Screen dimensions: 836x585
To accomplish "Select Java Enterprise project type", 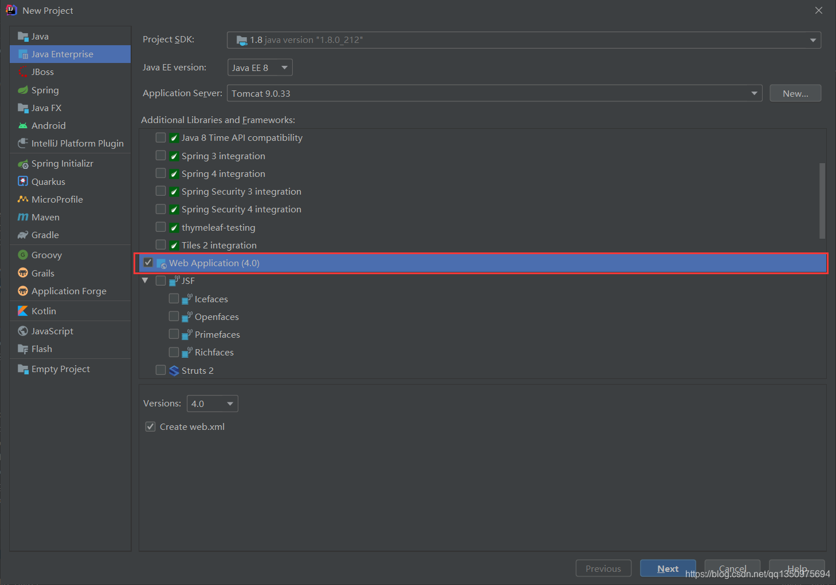I will [x=70, y=54].
